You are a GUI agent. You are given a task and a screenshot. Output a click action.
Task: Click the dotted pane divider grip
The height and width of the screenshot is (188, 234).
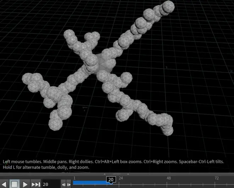pos(117,174)
